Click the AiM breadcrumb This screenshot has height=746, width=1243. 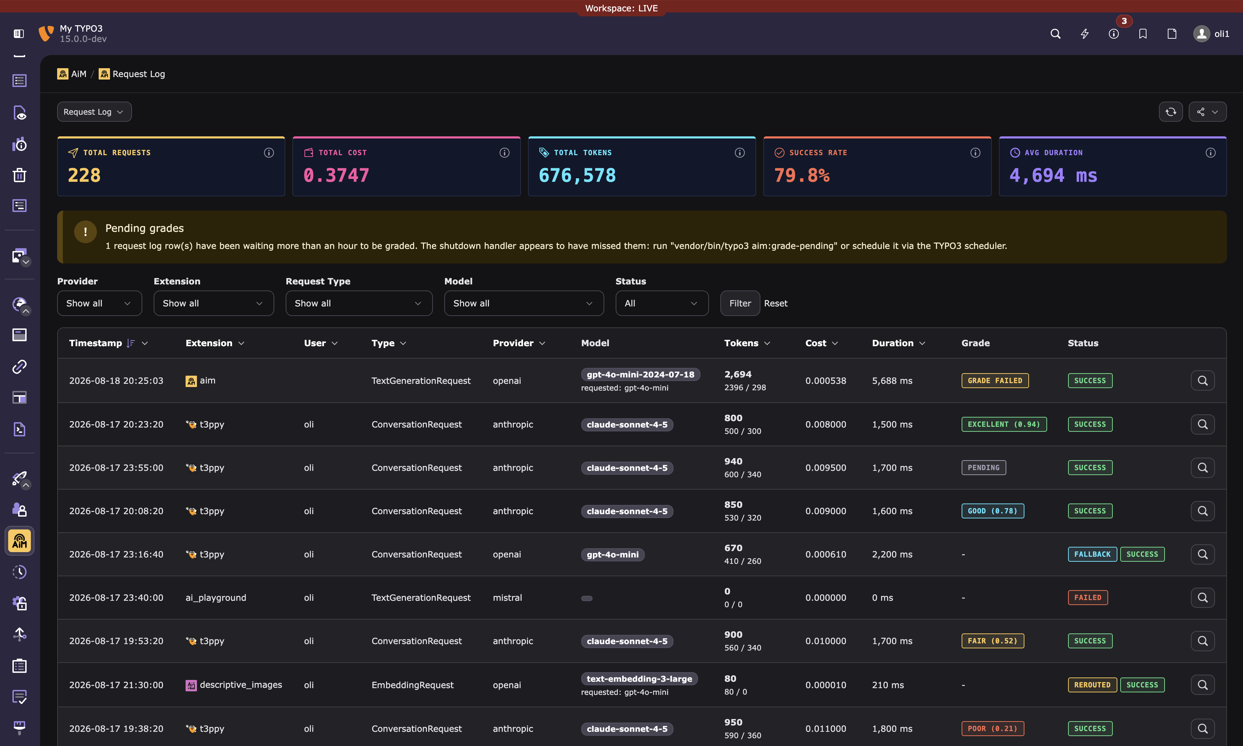[x=72, y=74]
